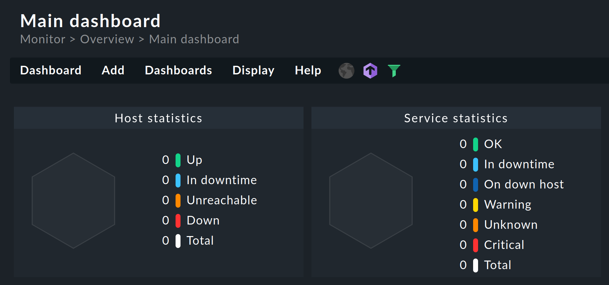
Task: Select the On down host row
Action: click(512, 184)
